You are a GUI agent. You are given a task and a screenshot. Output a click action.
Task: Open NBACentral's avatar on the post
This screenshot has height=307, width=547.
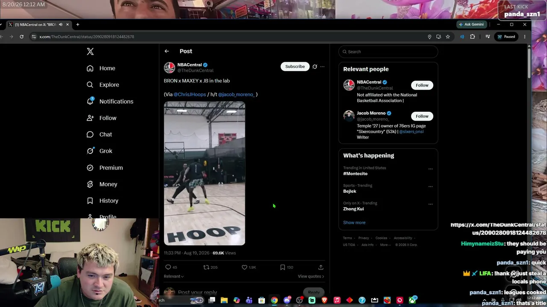pyautogui.click(x=170, y=67)
